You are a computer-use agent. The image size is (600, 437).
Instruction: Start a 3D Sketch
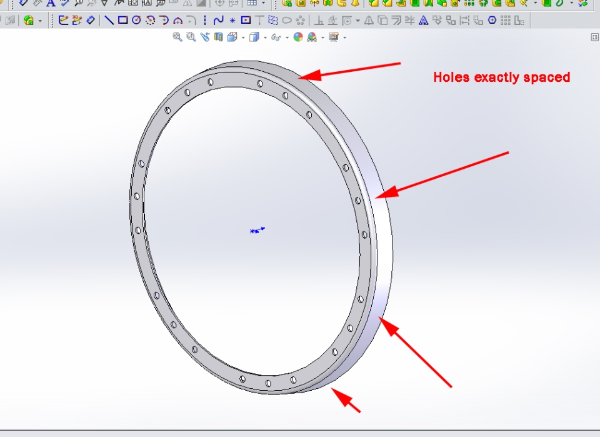77,20
